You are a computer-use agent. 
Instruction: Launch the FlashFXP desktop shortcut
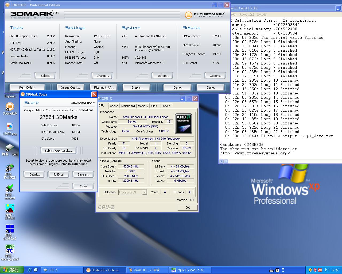(10, 171)
